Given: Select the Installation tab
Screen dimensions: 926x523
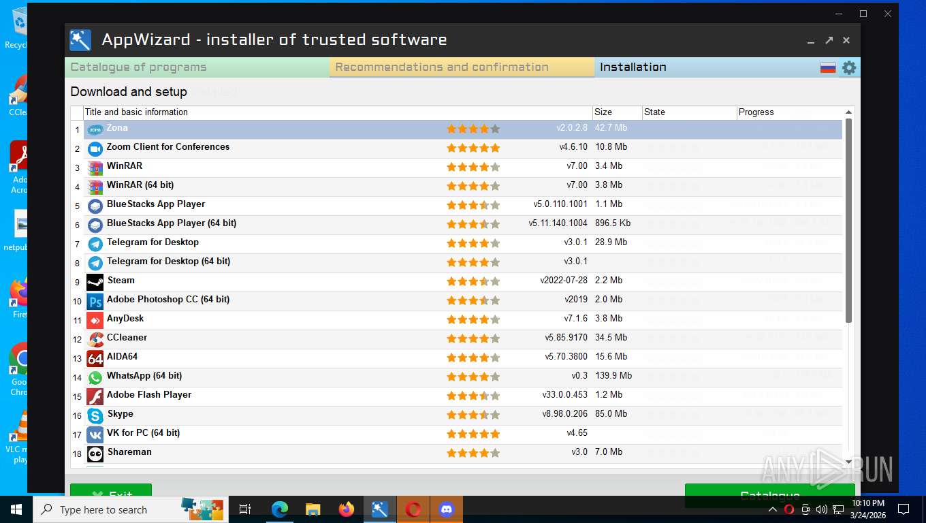Looking at the screenshot, I should [633, 67].
